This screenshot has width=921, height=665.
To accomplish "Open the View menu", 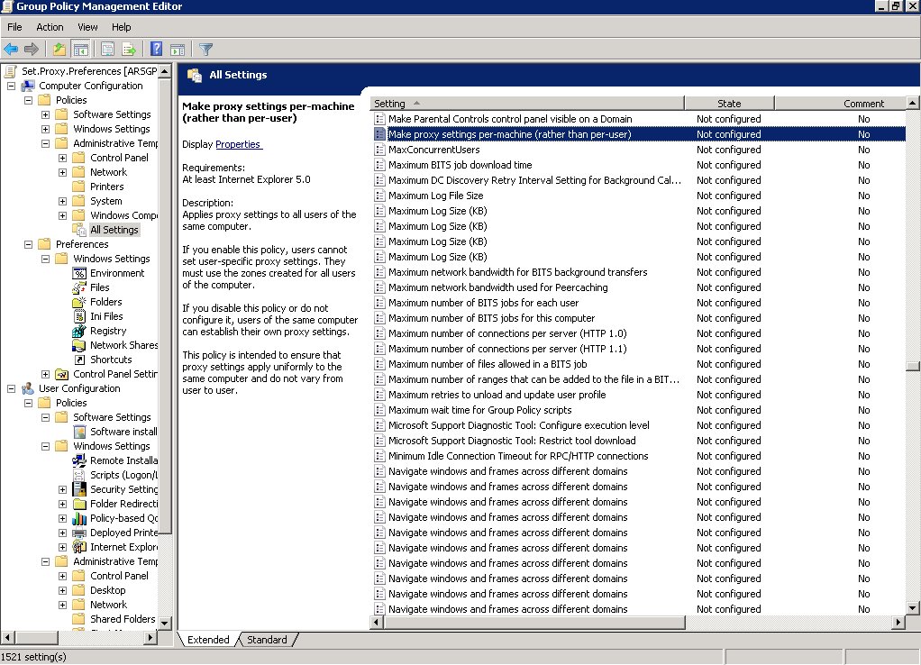I will 87,27.
